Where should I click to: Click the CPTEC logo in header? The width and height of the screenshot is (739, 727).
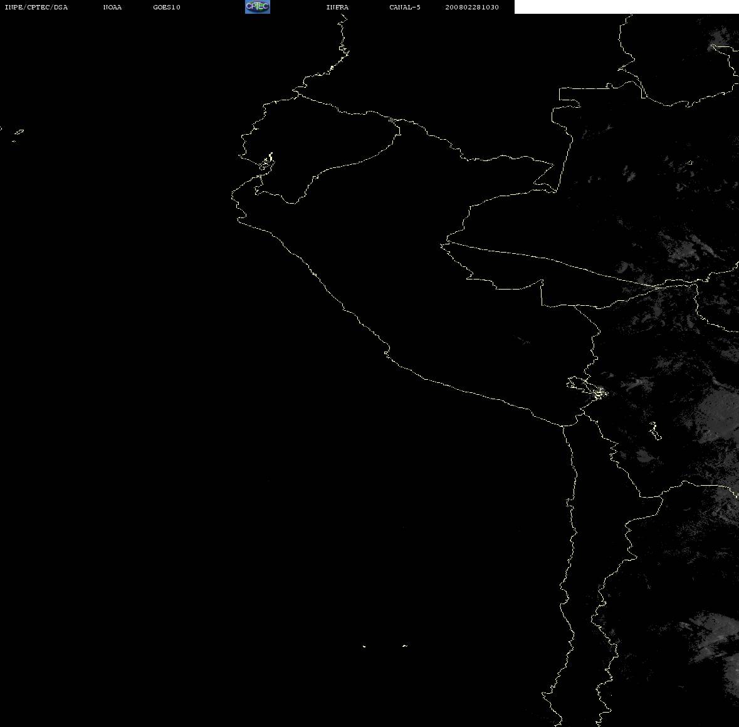[x=258, y=7]
